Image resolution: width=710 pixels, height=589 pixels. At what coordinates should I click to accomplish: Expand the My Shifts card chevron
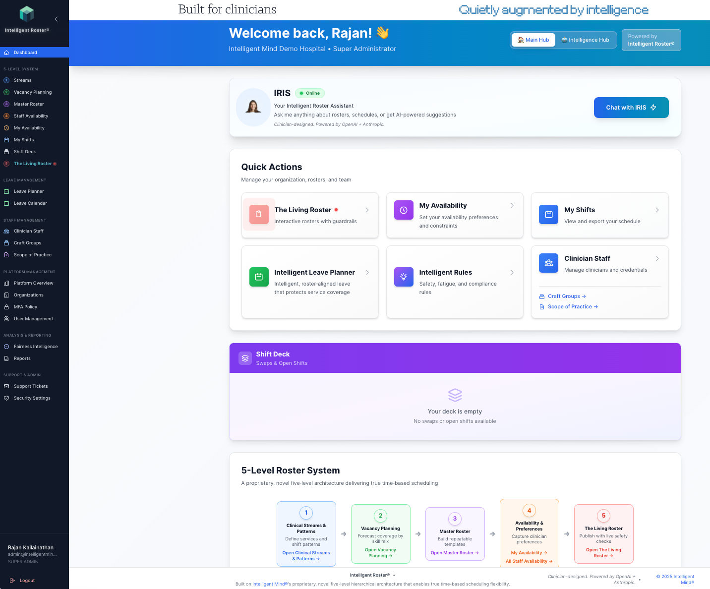(x=657, y=210)
